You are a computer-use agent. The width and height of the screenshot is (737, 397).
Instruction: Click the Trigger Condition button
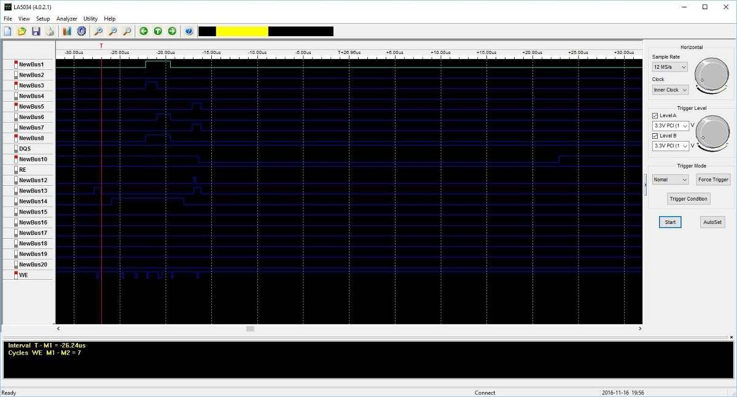coord(688,199)
